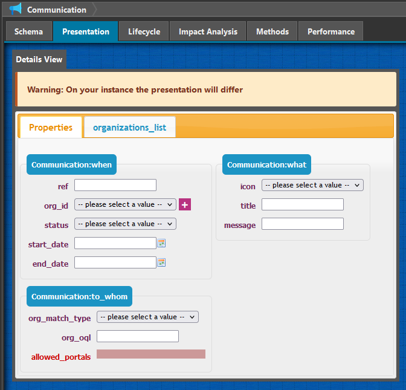Select the Properties tab

[x=51, y=128]
